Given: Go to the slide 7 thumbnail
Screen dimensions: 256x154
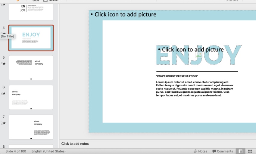Looking at the screenshot, I should coord(31,127).
